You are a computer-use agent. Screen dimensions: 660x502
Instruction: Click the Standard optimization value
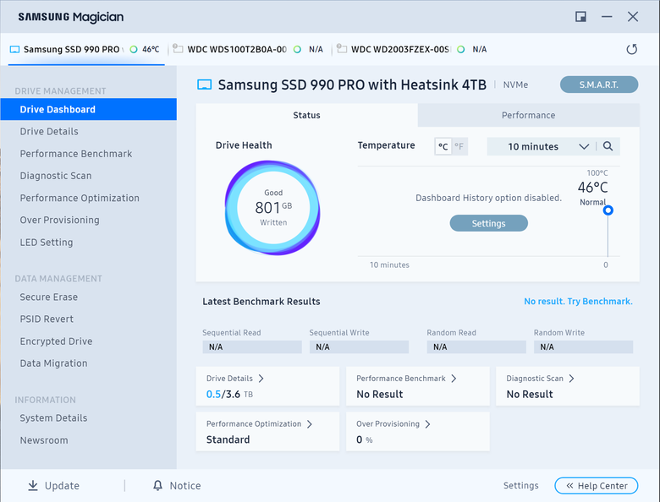point(228,439)
